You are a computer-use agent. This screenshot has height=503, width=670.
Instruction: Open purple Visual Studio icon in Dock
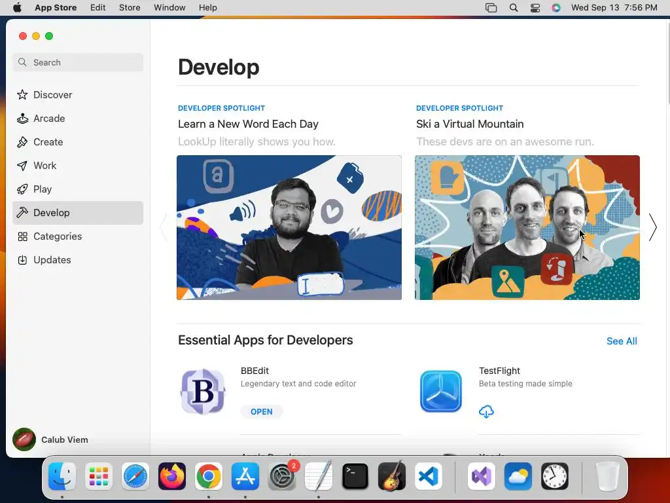point(482,476)
